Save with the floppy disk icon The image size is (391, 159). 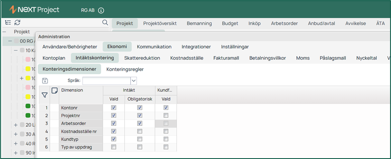coord(45,81)
